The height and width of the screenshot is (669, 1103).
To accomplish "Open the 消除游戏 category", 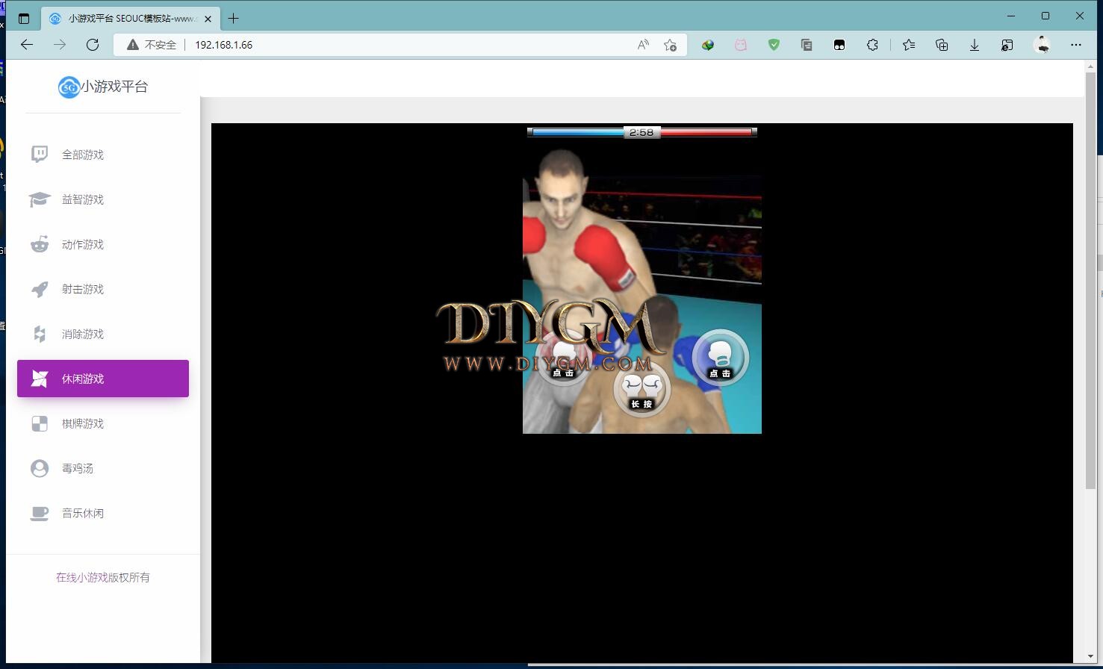I will (103, 334).
